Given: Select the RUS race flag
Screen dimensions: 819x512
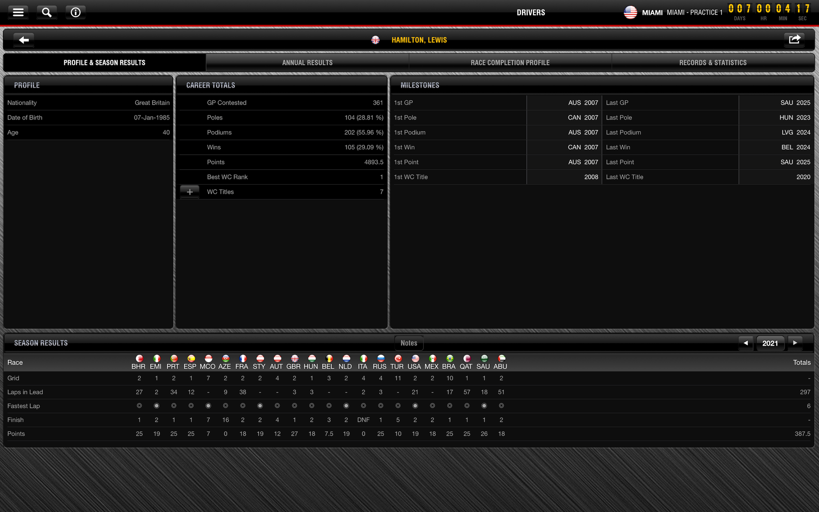Looking at the screenshot, I should 381,358.
